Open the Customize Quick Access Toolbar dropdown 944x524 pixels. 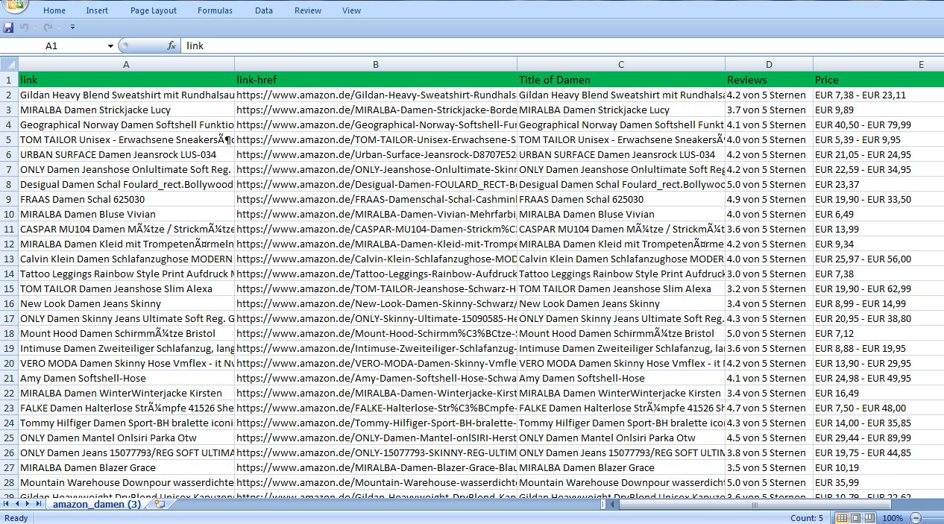coord(72,28)
